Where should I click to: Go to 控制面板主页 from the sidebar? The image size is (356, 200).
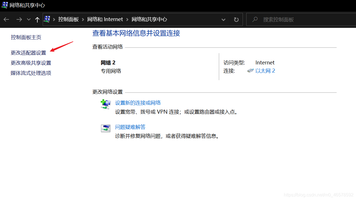(26, 37)
